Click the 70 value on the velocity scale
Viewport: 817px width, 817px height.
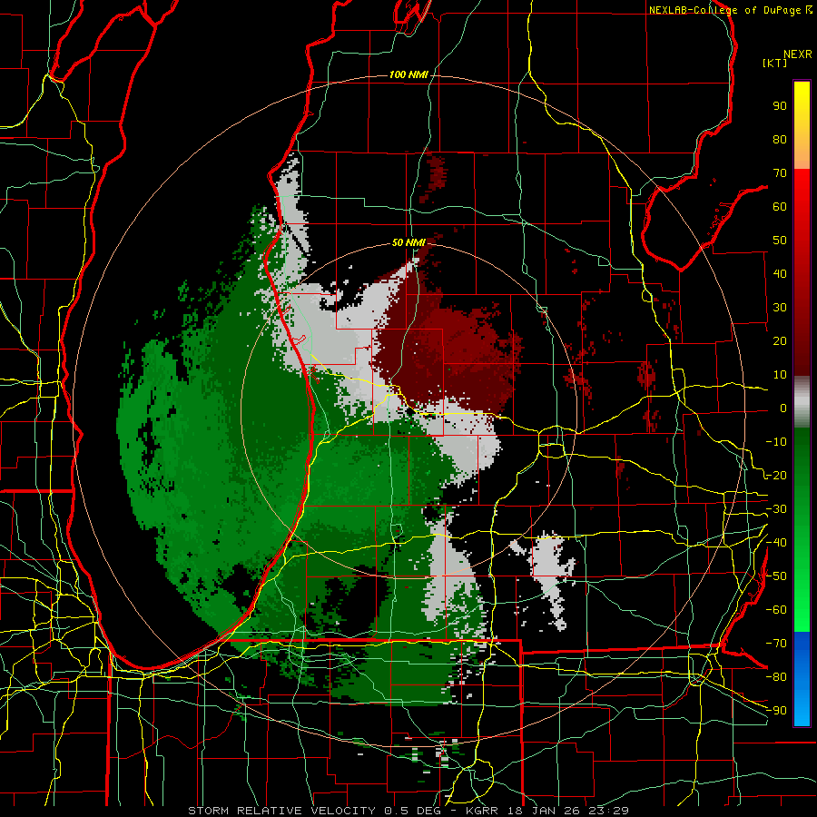(780, 173)
